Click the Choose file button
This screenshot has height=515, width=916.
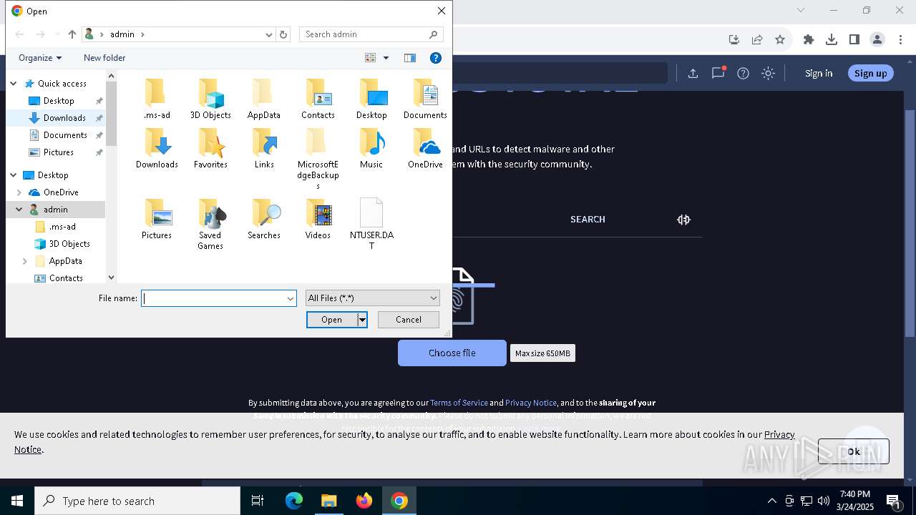[x=452, y=353]
